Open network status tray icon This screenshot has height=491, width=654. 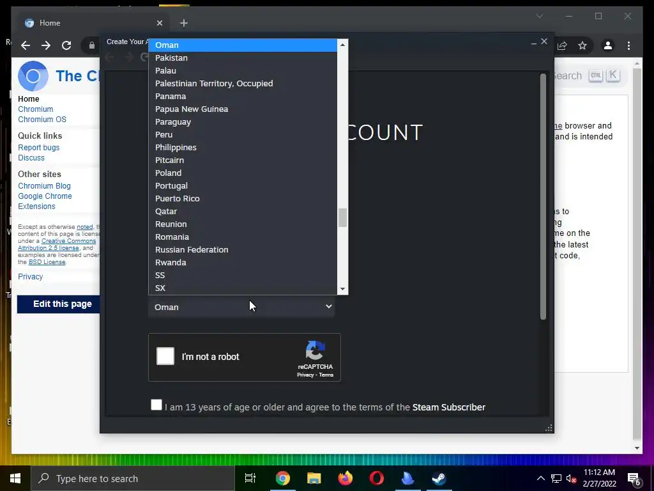coord(556,478)
